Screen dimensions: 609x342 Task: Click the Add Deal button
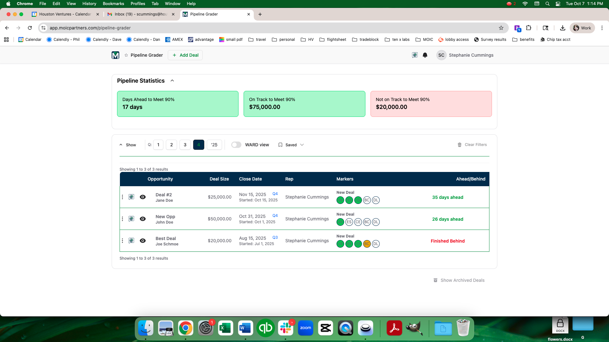185,55
